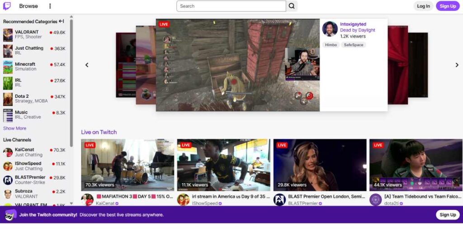
Task: Open BLAST Premier Open London stream title
Action: (x=326, y=197)
